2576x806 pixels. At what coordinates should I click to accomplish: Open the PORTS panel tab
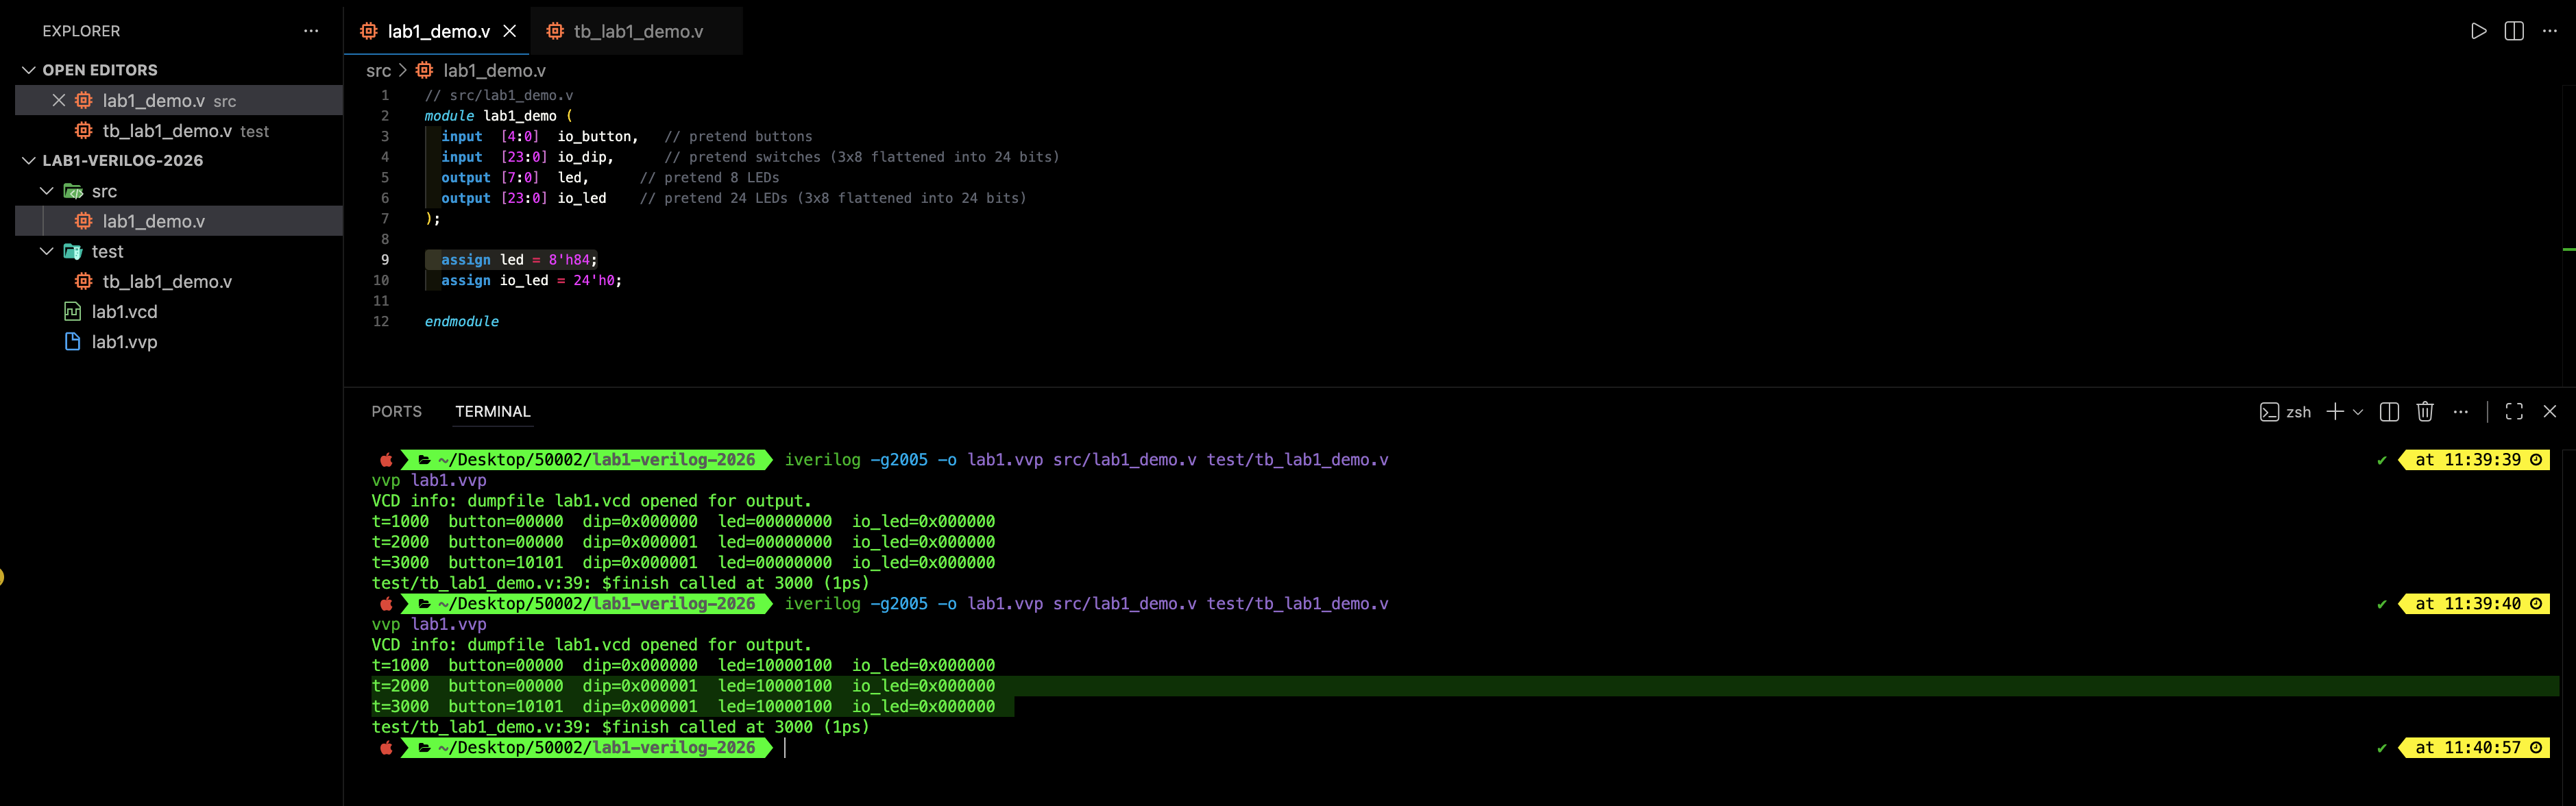(396, 412)
